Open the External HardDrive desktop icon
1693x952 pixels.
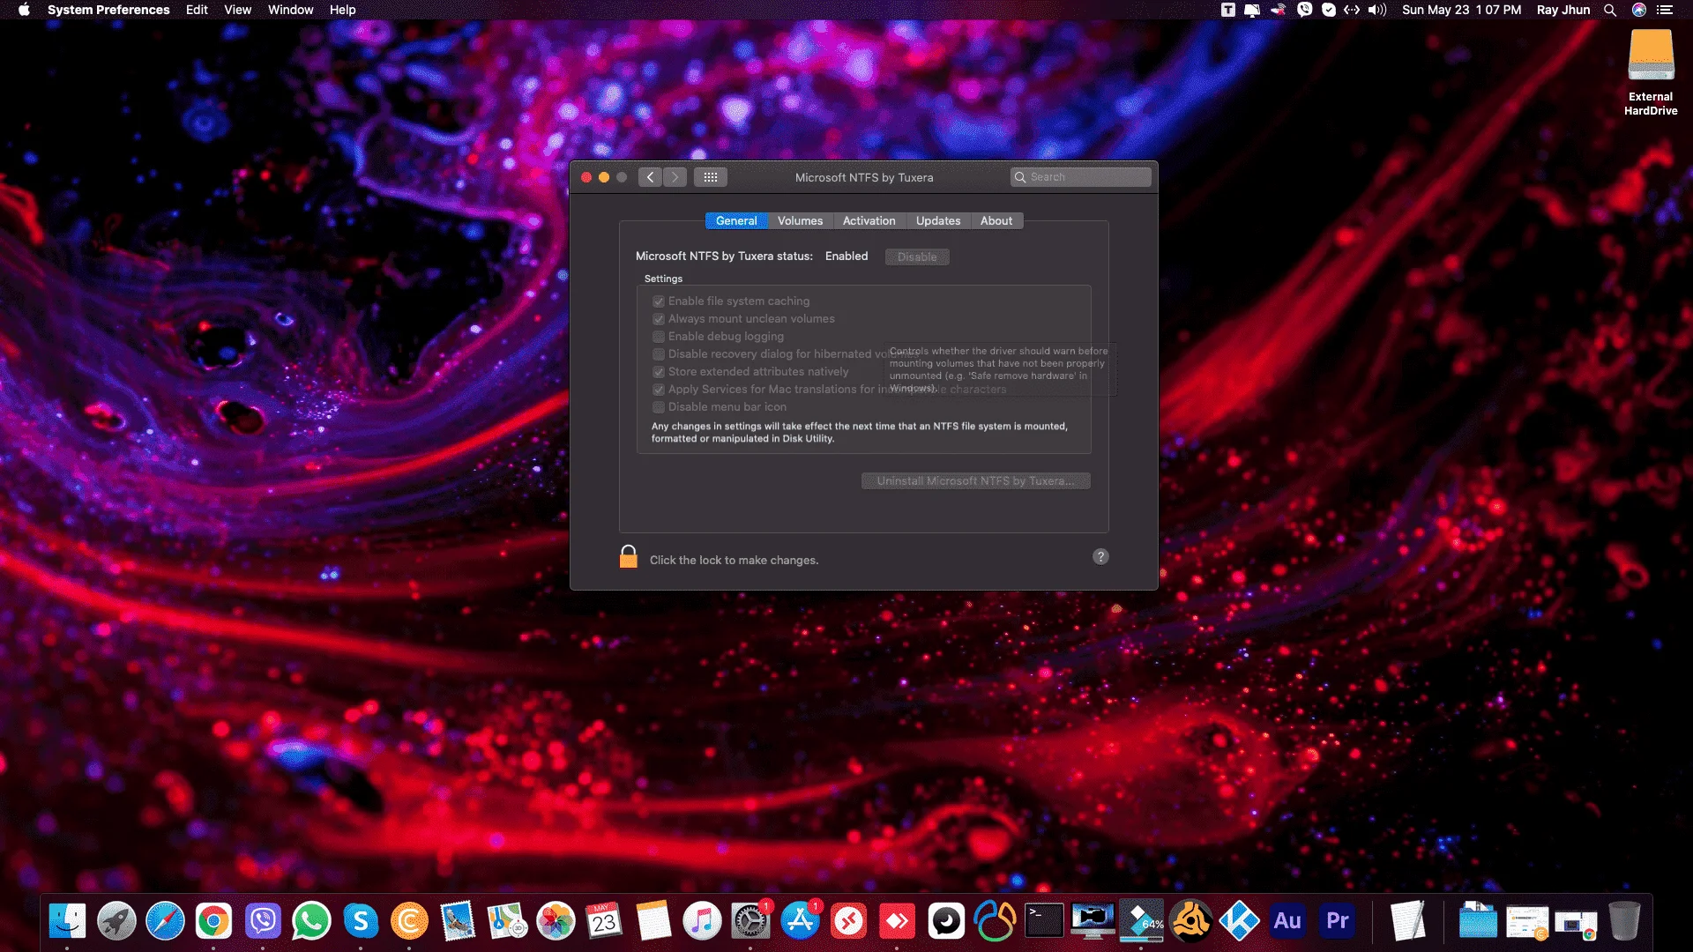pos(1651,72)
